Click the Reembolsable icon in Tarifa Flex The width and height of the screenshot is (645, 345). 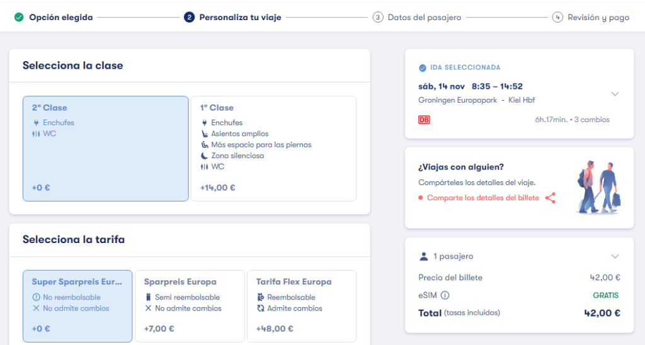[x=260, y=297]
